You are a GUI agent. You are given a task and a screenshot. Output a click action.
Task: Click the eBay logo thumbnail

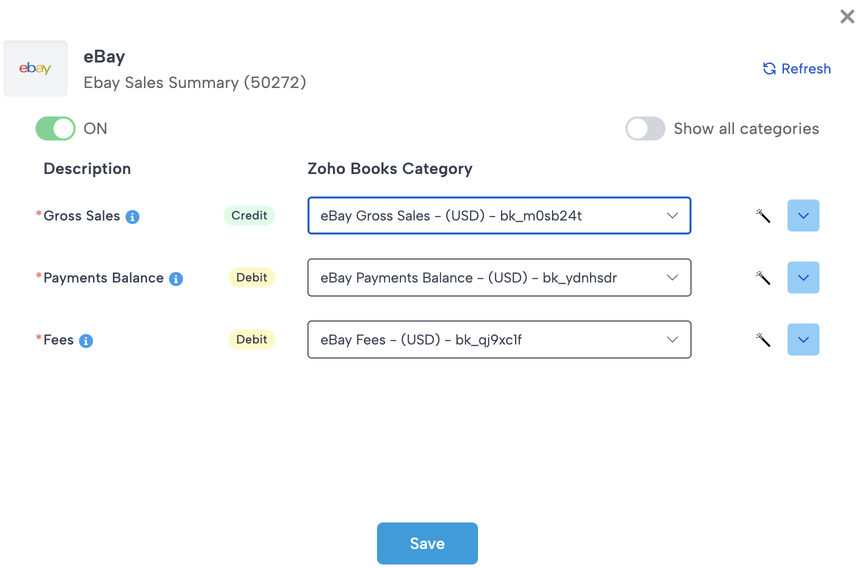pyautogui.click(x=35, y=68)
